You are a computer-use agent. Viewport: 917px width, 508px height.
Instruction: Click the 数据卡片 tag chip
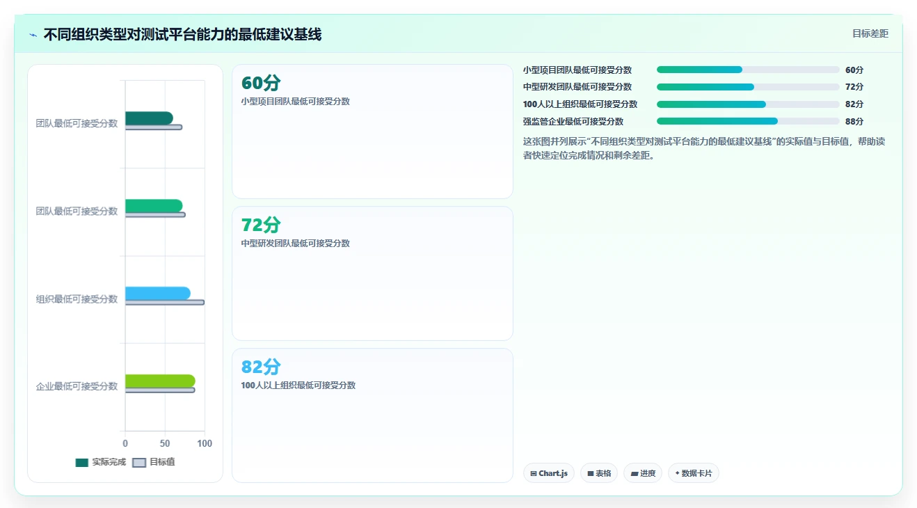(x=693, y=473)
